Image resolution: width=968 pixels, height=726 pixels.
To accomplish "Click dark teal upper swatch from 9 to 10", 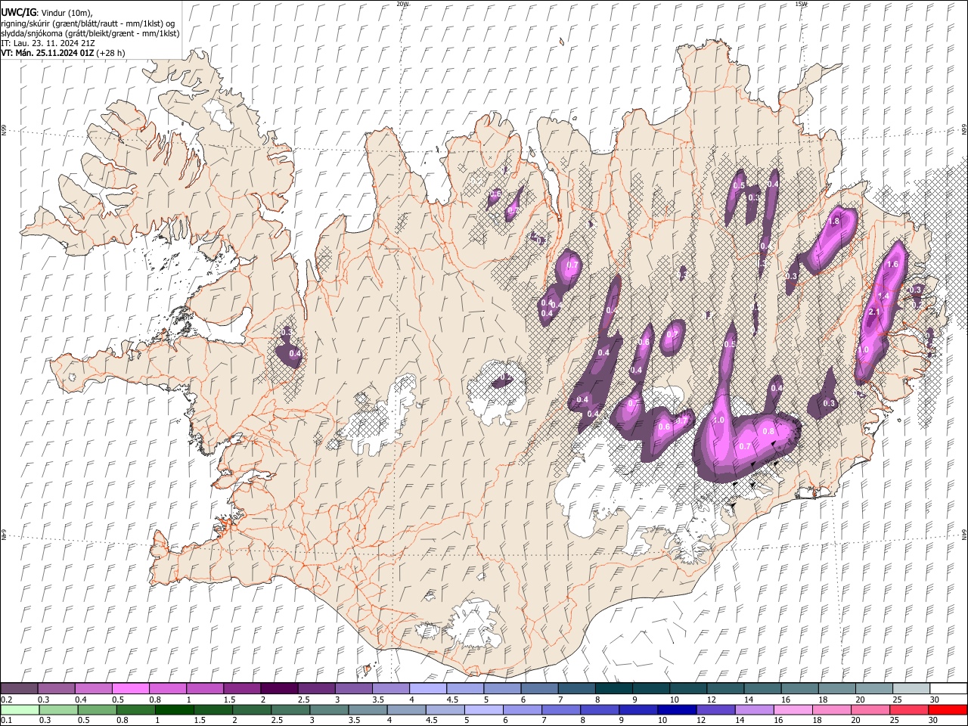I will coord(650,689).
